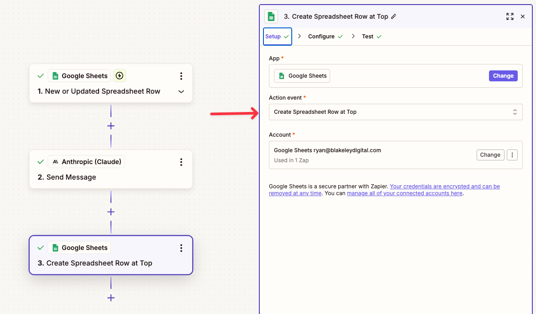Go to the Test tab
Image resolution: width=536 pixels, height=314 pixels.
click(x=372, y=36)
